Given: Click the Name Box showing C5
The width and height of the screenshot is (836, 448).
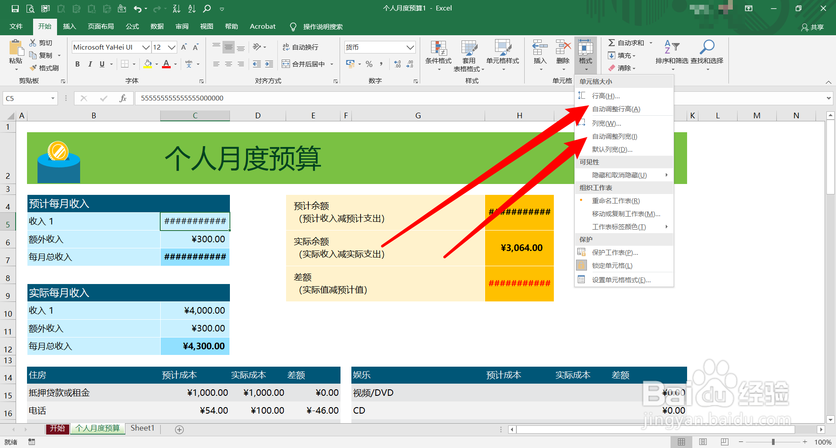Looking at the screenshot, I should pos(26,98).
